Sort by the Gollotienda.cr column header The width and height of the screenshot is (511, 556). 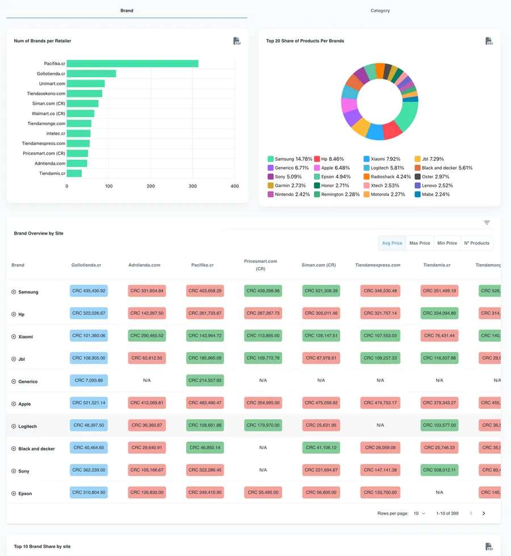point(86,265)
